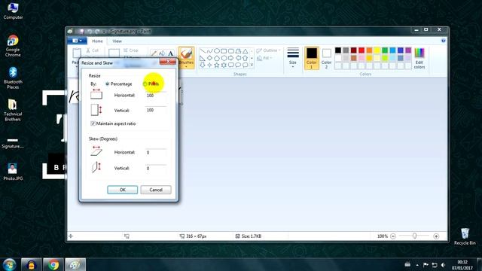Viewport: 482px width, 271px height.
Task: Choose the Line shape
Action: pos(203,51)
